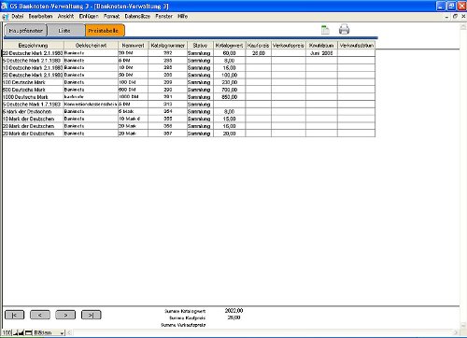Viewport: 467px width, 338px height.
Task: Open the Einfügen menu
Action: coord(89,16)
